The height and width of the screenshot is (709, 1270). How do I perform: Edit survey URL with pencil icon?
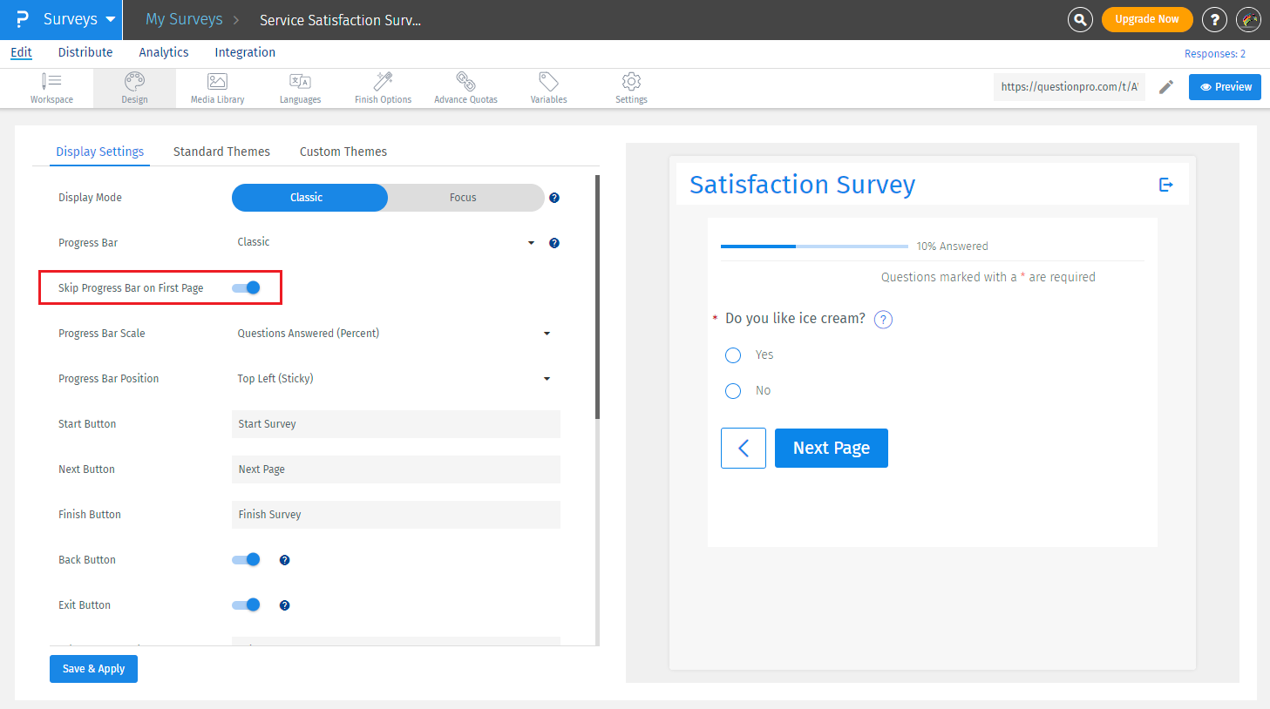point(1166,87)
